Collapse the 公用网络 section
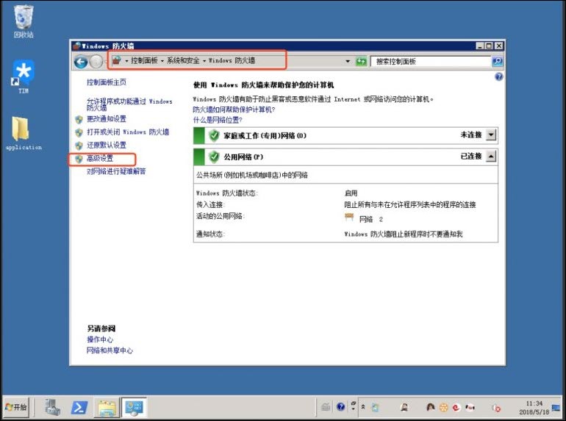 [491, 156]
